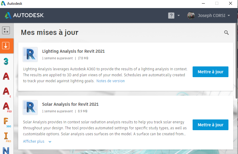Image resolution: width=238 pixels, height=154 pixels.
Task: Select the orange updates download icon
Action: [x=6, y=46]
